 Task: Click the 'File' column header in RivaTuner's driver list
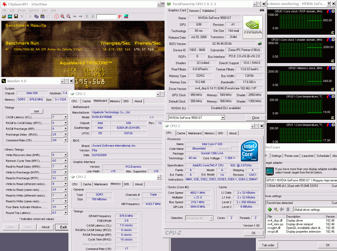click(275, 217)
